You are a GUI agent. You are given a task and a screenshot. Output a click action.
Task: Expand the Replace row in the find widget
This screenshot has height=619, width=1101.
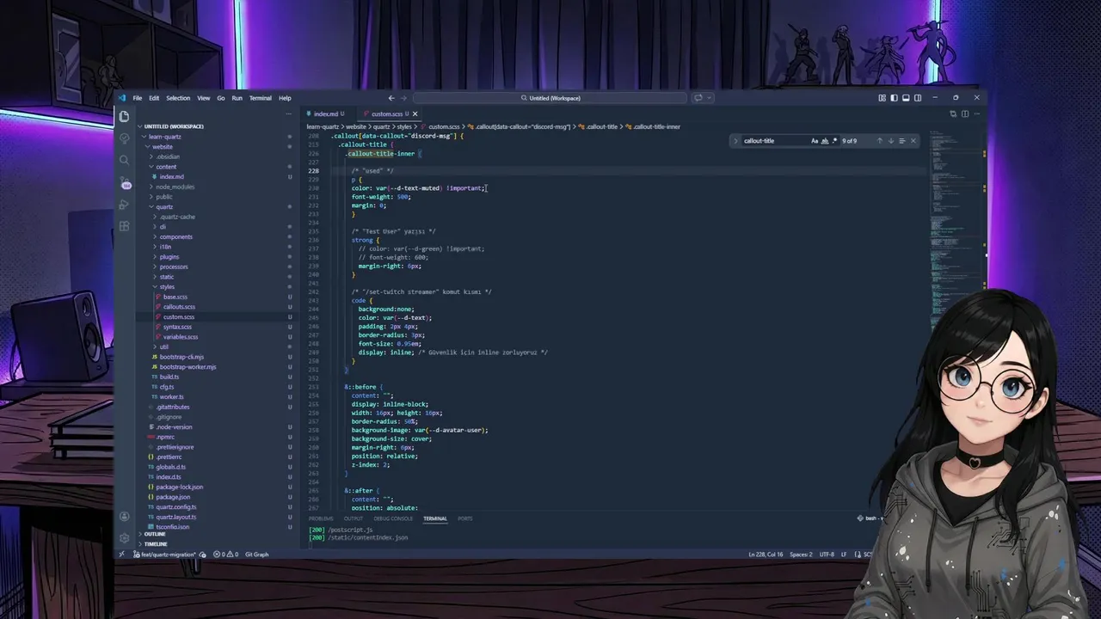735,141
